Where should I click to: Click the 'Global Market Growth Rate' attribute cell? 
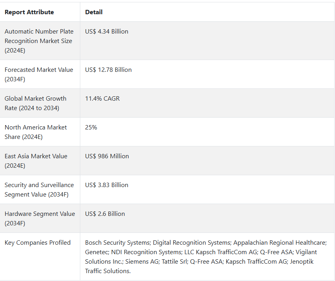click(36, 103)
